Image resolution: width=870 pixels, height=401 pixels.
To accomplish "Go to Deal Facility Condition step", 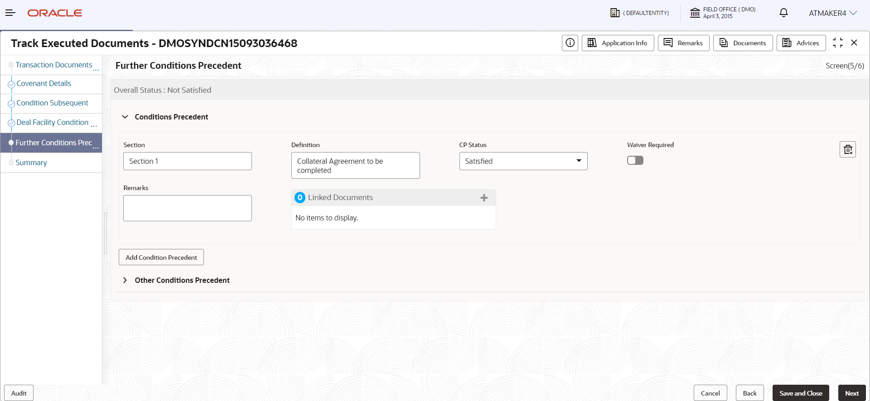I will pyautogui.click(x=51, y=123).
